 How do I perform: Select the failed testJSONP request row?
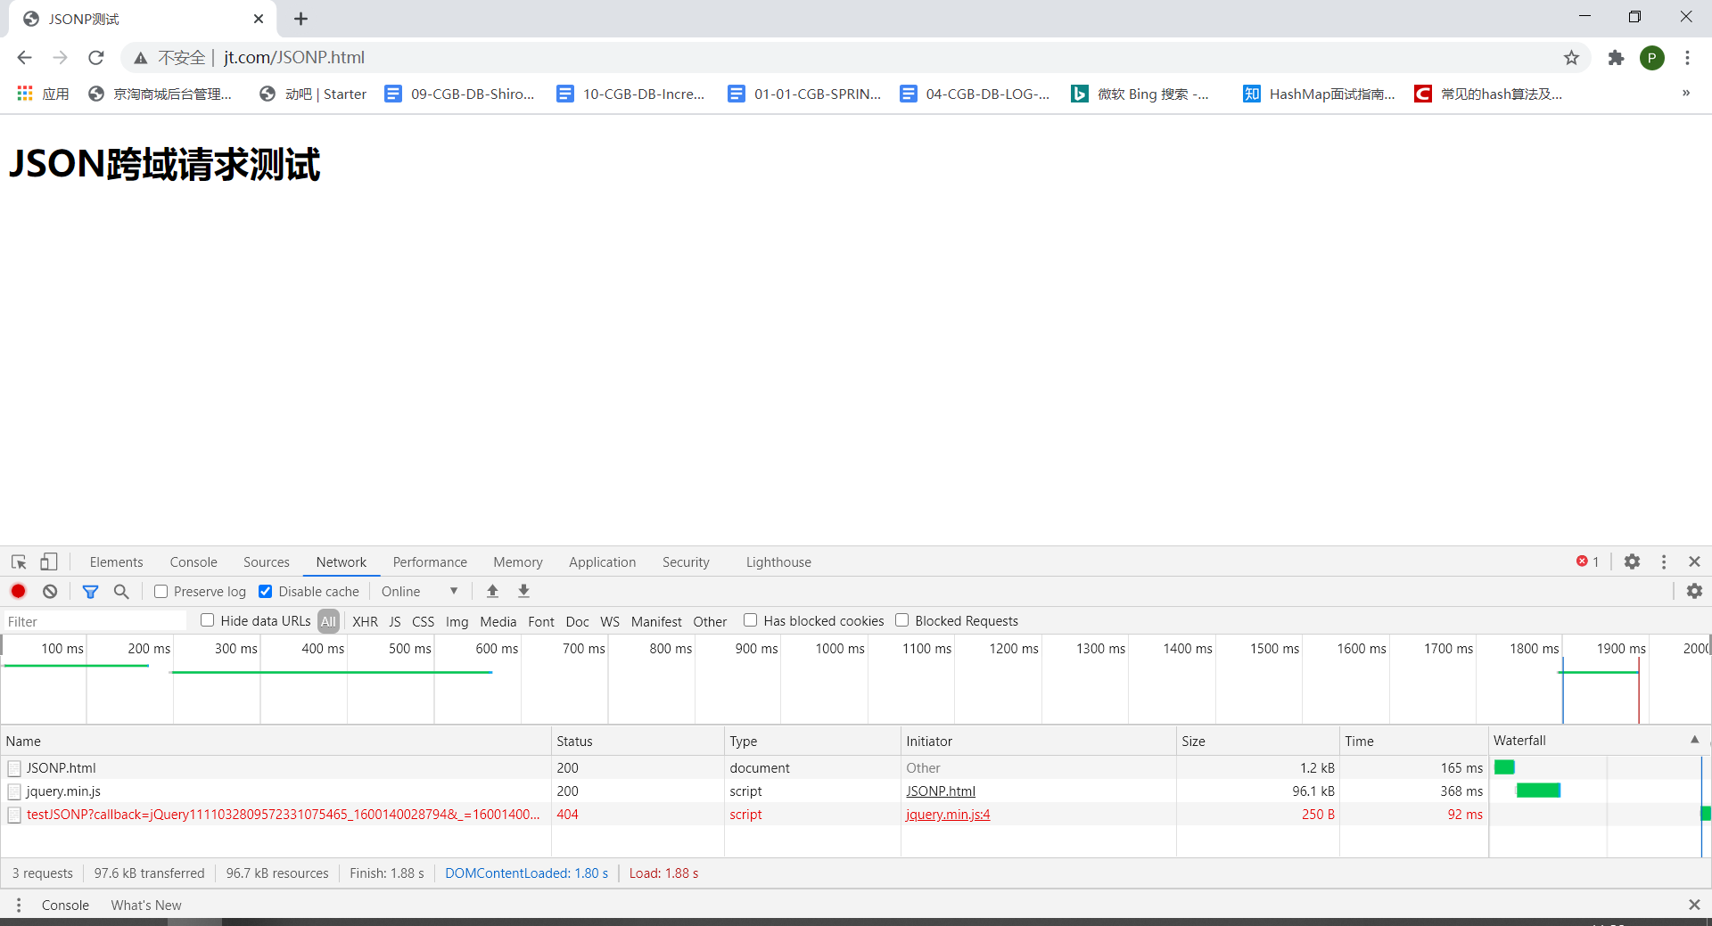745,814
